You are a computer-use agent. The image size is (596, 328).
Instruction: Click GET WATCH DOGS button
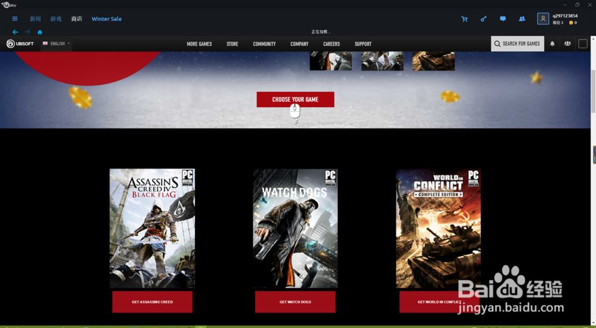tap(296, 302)
